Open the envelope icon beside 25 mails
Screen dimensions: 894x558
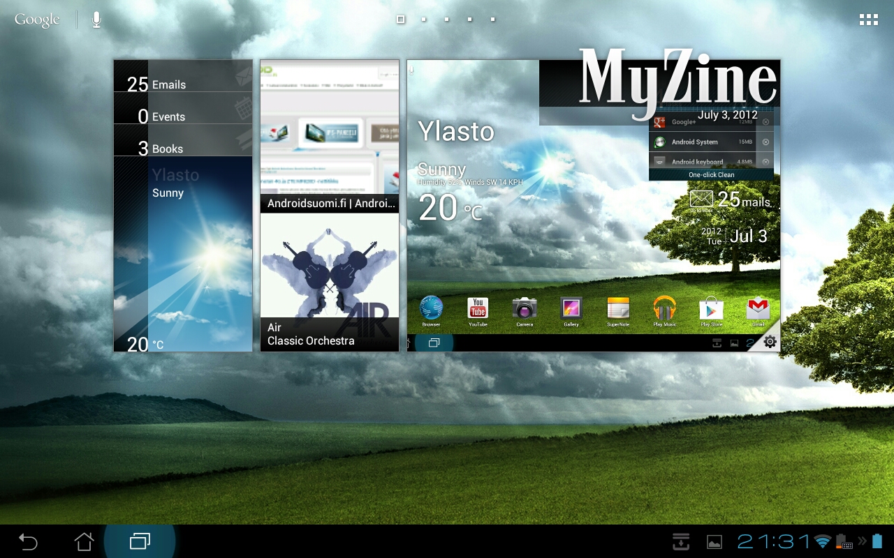tap(701, 199)
